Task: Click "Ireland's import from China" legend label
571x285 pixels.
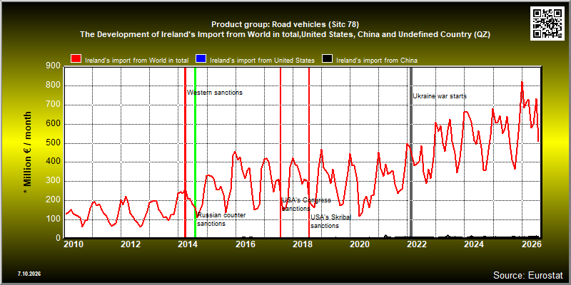Action: 377,61
